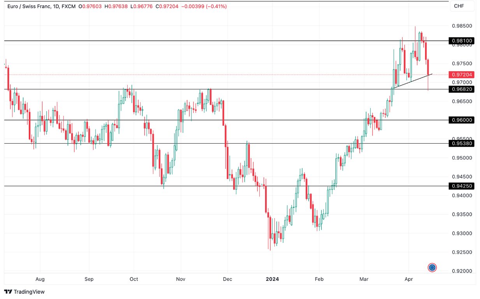Click the 0.96000 black price label
The height and width of the screenshot is (299, 480).
[x=461, y=120]
